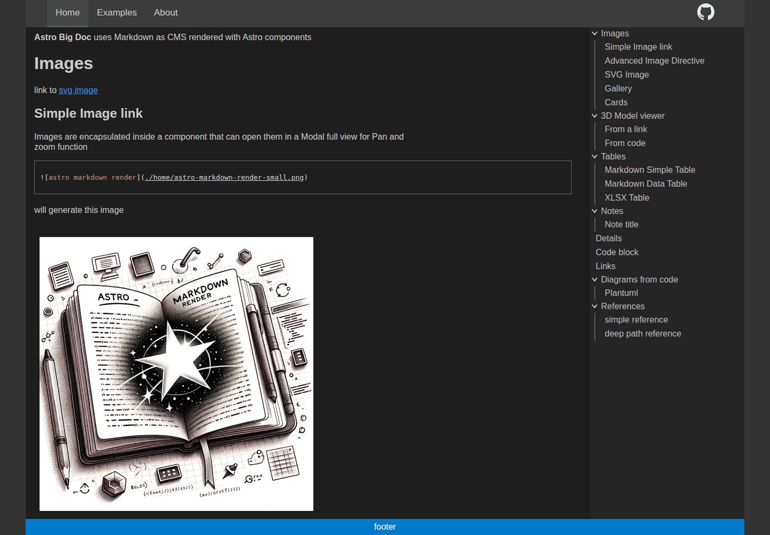Go to XLSX Table section
Image resolution: width=770 pixels, height=535 pixels.
click(x=627, y=198)
